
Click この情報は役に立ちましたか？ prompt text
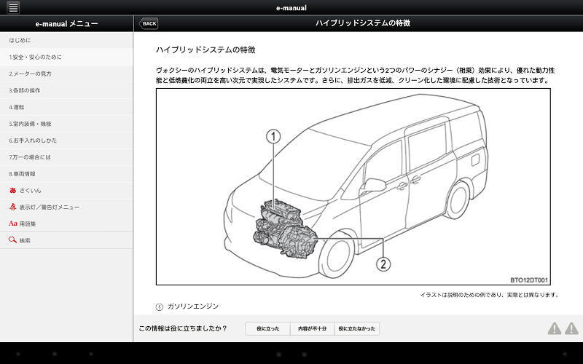tap(183, 329)
